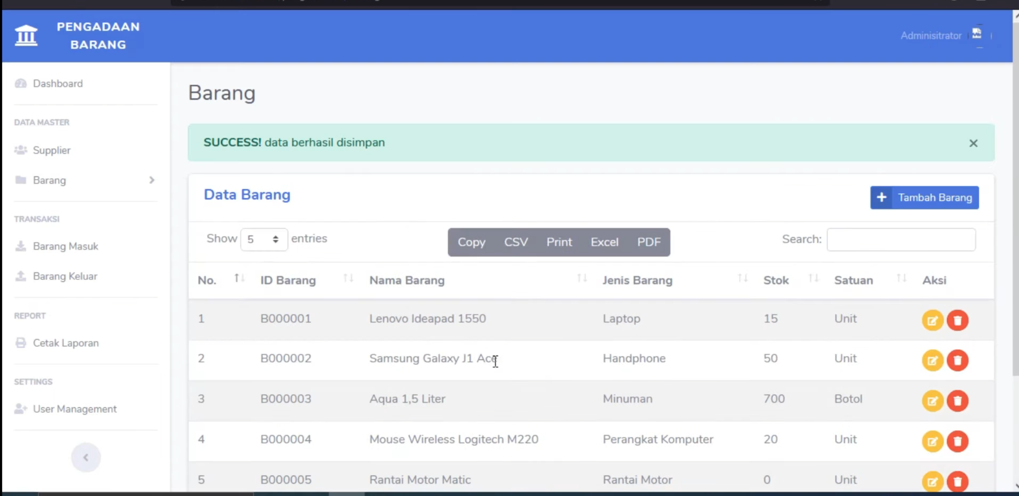
Task: Sort table by Nama Barang column
Action: point(582,278)
